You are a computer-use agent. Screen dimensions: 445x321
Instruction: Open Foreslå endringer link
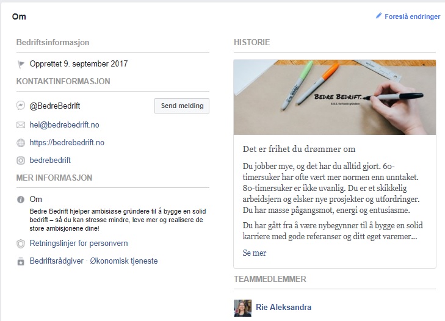412,16
